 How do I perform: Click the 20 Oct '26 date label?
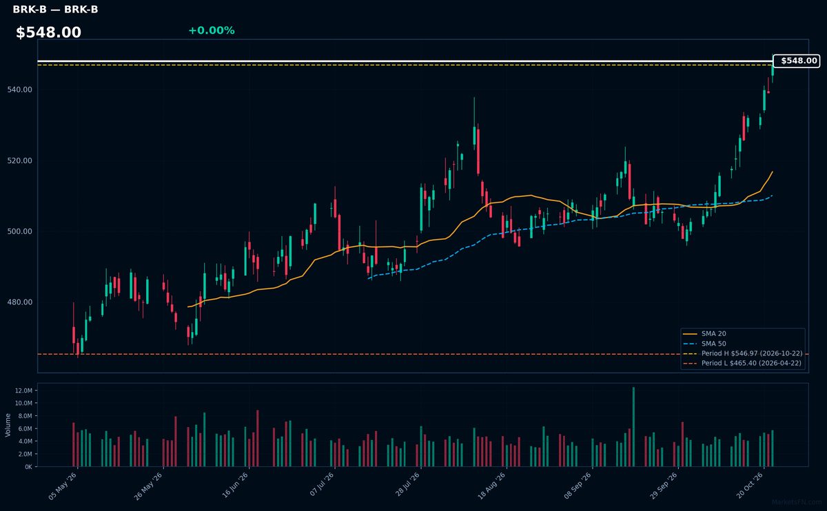point(748,487)
